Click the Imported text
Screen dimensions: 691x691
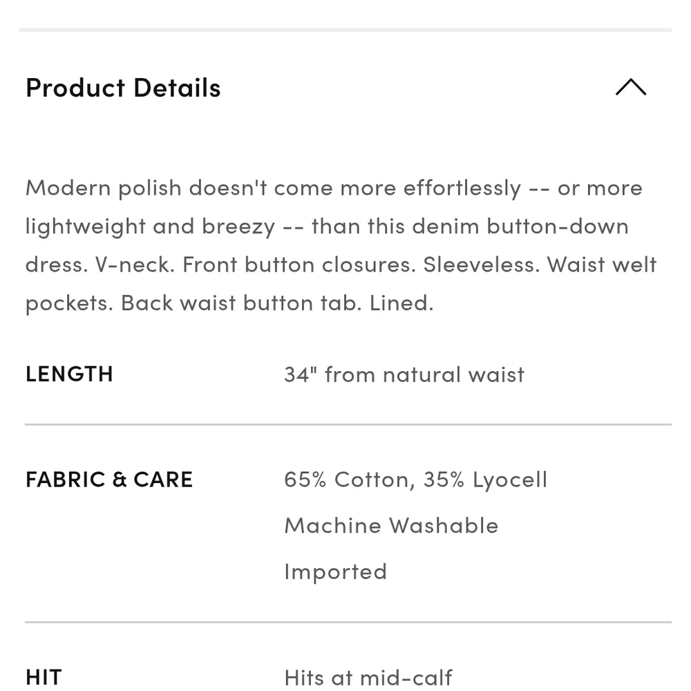335,571
